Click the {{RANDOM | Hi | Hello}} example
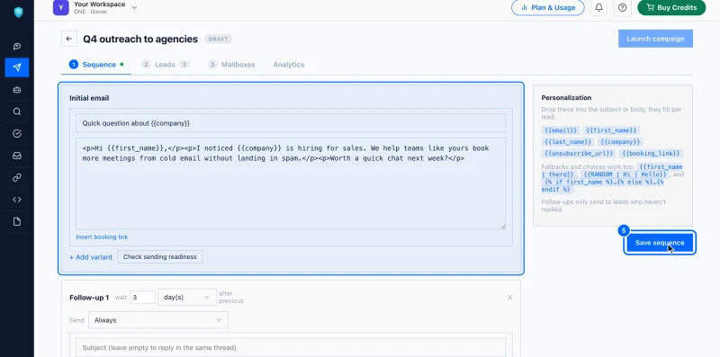Screen dimensions: 720x357 pyautogui.click(x=625, y=174)
